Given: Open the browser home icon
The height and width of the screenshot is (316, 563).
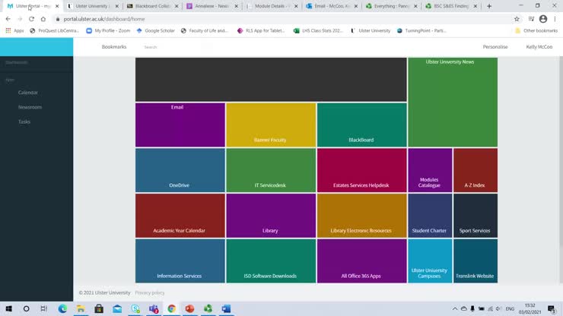Looking at the screenshot, I should click(x=43, y=19).
